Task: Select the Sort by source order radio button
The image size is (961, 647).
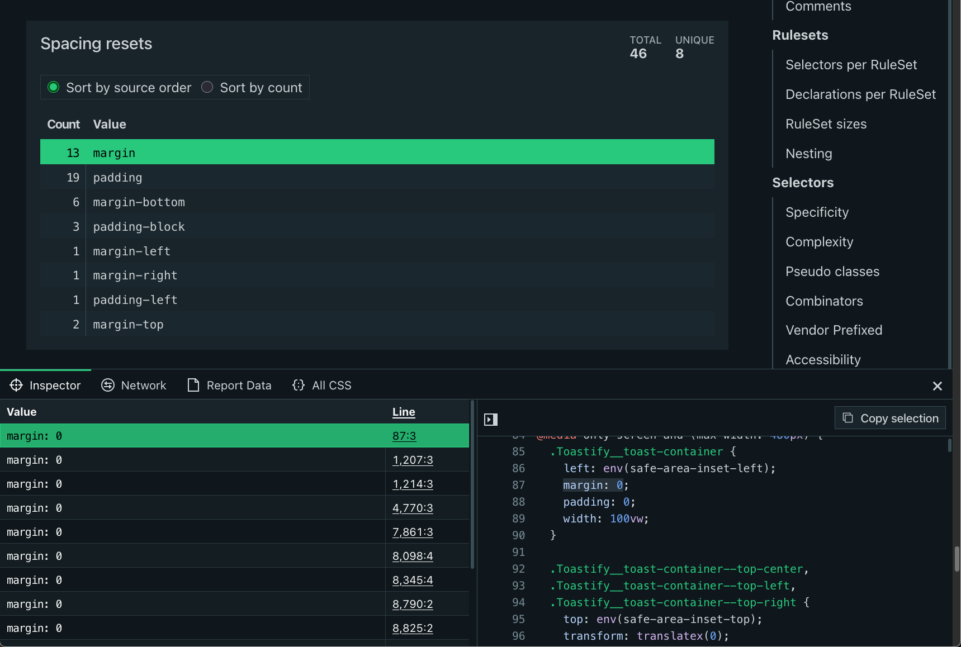Action: pyautogui.click(x=53, y=87)
